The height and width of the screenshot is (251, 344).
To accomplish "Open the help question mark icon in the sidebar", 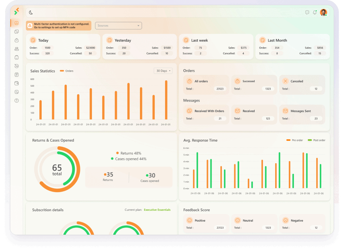I will 17,101.
